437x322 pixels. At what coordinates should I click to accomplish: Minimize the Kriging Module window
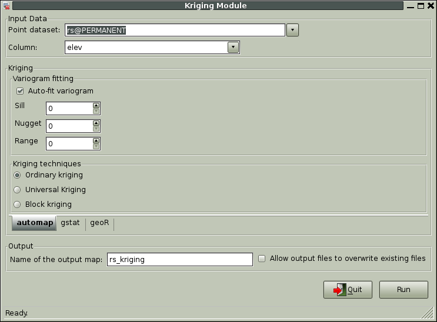coord(411,6)
